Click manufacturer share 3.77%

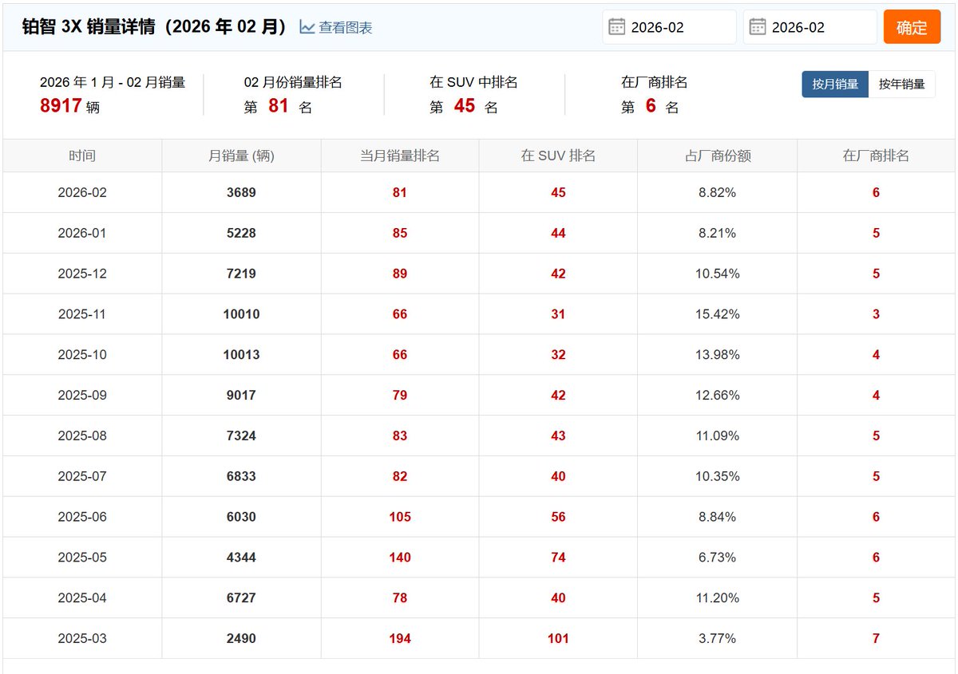pyautogui.click(x=717, y=639)
